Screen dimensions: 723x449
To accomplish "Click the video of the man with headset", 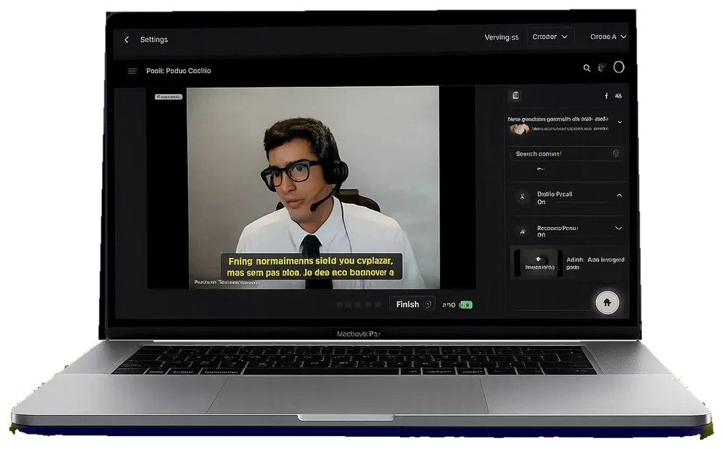I will (x=312, y=187).
